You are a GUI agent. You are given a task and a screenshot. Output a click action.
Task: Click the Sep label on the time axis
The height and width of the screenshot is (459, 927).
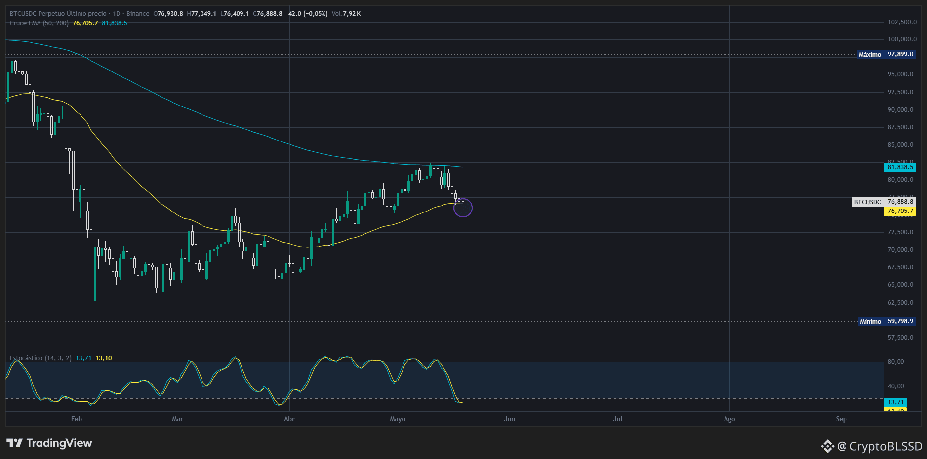(841, 419)
